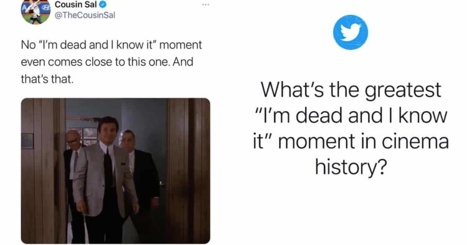The width and height of the screenshot is (467, 245).
Task: Open Cousin Sal's profile avatar
Action: click(x=35, y=12)
